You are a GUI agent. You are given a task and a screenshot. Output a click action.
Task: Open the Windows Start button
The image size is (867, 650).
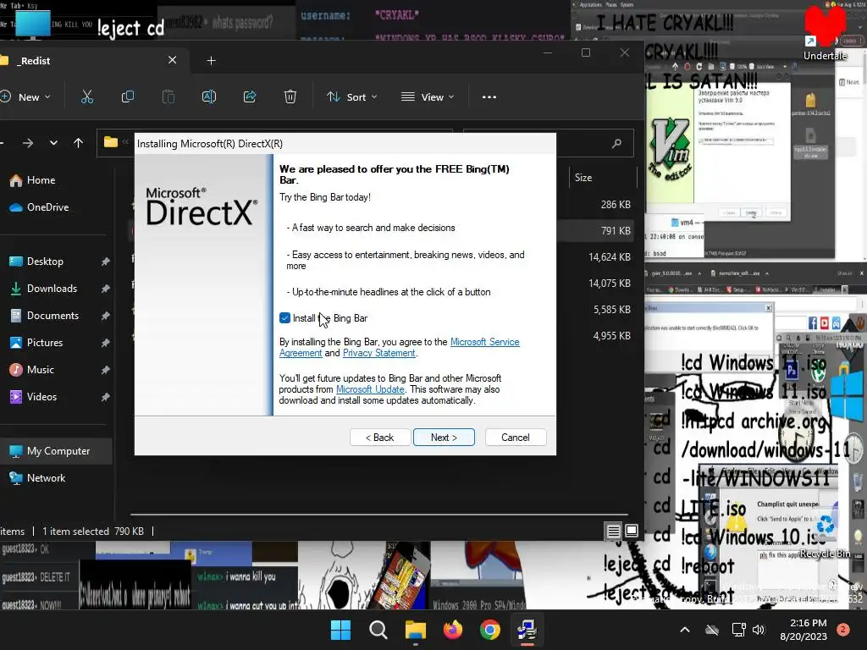pos(340,630)
